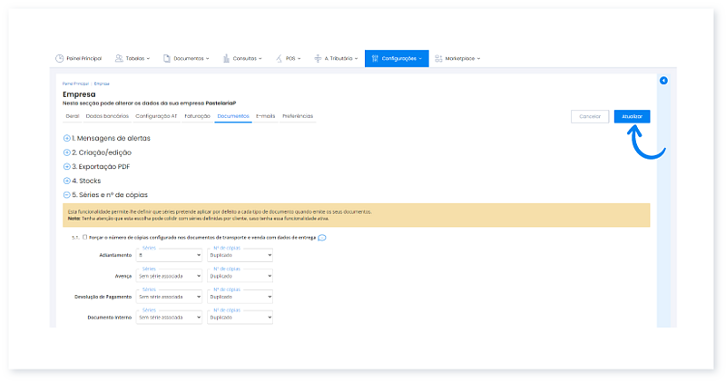
Task: Expand section 3. Exportação PDF
Action: pos(66,167)
